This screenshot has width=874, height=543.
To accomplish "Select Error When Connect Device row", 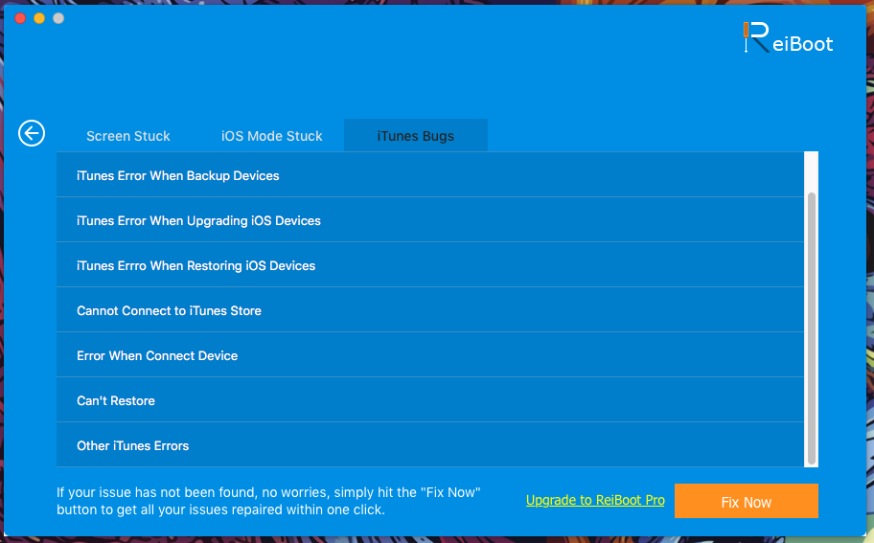I will point(429,355).
